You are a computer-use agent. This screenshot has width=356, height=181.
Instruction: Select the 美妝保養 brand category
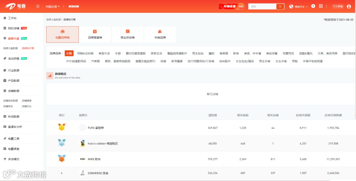pyautogui.click(x=272, y=53)
